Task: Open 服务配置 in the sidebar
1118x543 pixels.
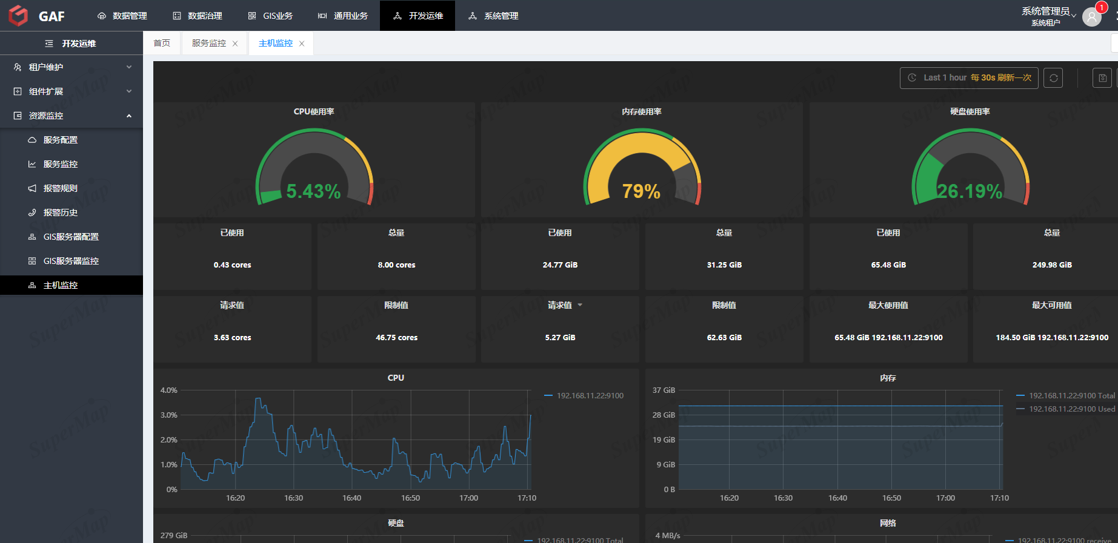Action: (72, 140)
